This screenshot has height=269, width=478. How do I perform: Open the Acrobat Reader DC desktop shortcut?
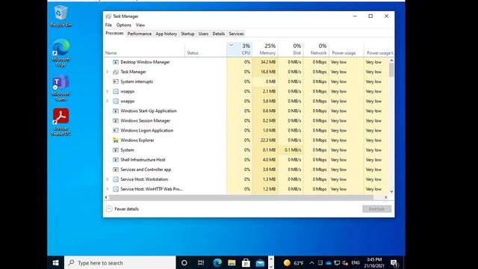[61, 122]
